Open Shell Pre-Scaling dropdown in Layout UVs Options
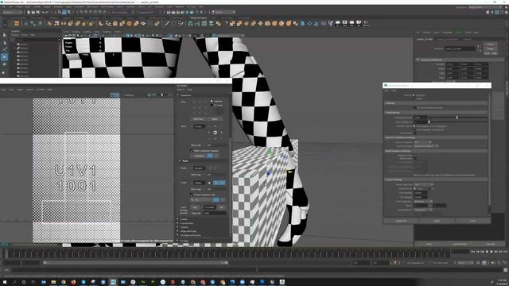Screen dimensions: 509x286 [x=426, y=146]
